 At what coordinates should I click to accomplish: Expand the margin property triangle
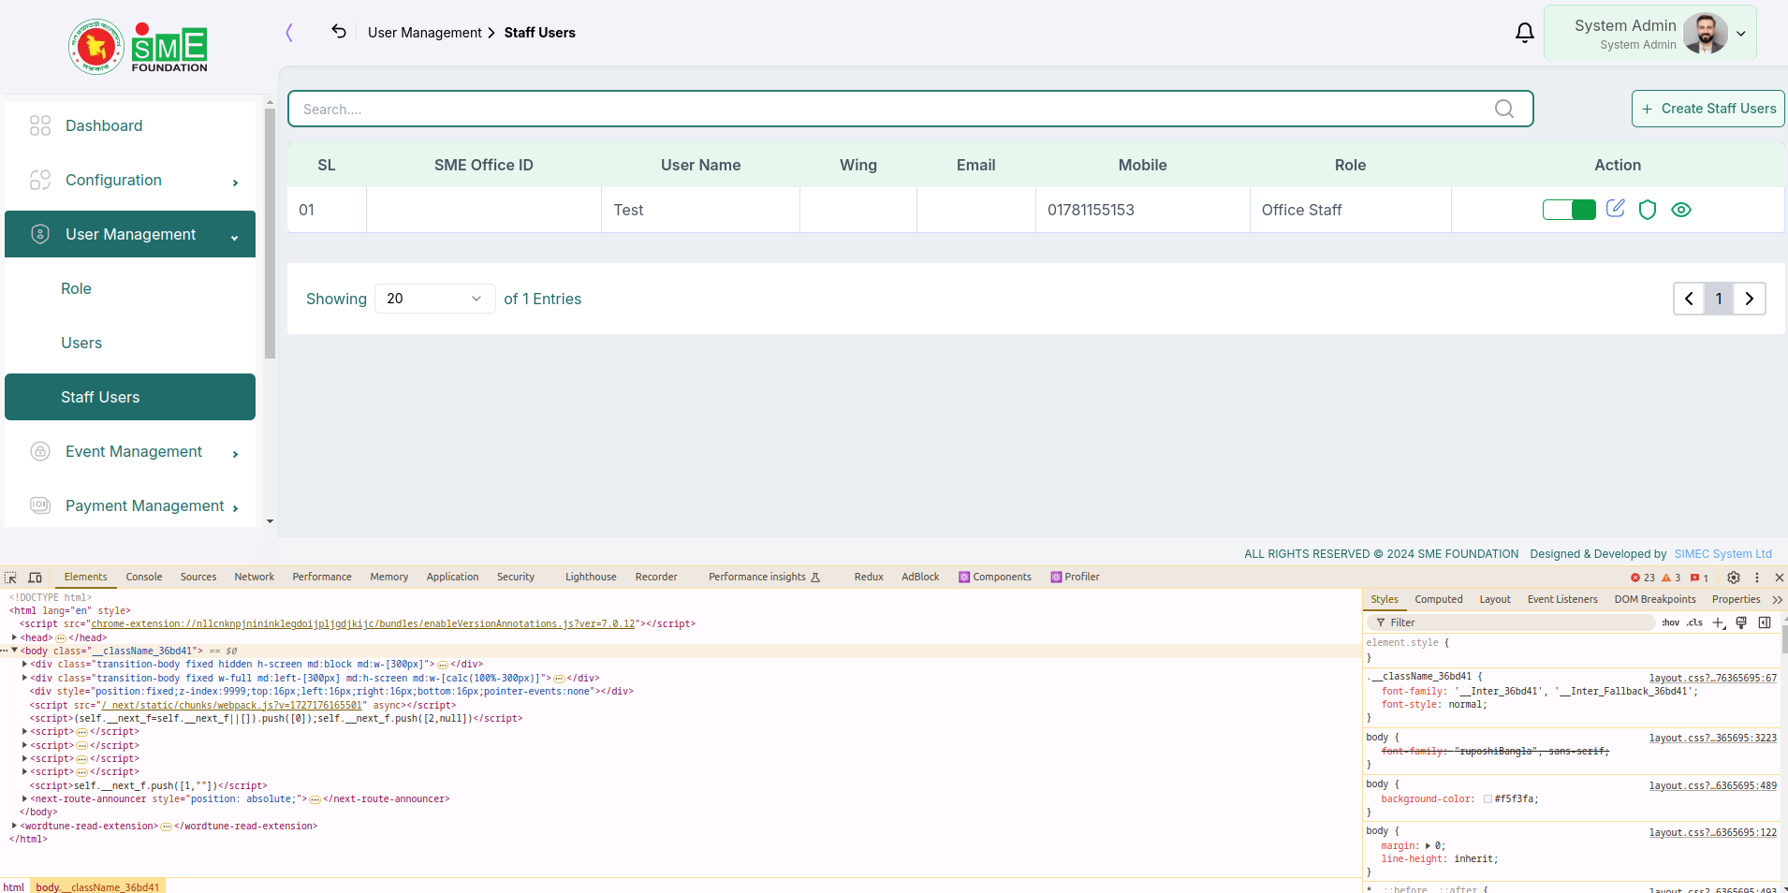[1428, 845]
